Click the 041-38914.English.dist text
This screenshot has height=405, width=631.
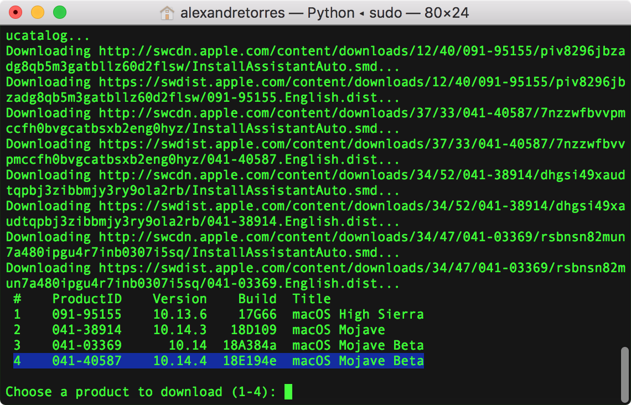292,222
